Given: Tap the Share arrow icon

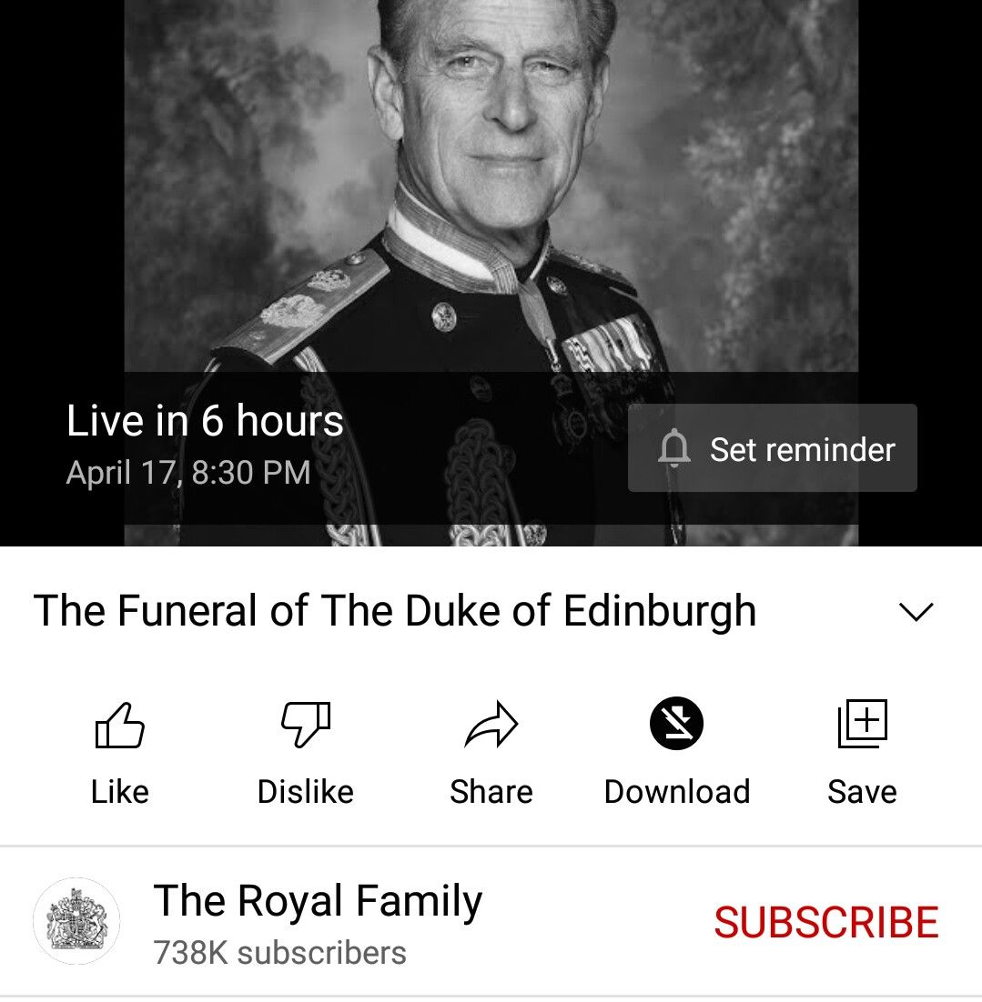Looking at the screenshot, I should tap(491, 725).
